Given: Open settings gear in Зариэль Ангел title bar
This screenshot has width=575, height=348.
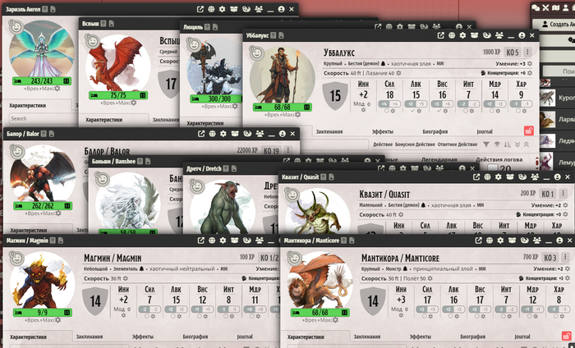Looking at the screenshot, I should [223, 10].
